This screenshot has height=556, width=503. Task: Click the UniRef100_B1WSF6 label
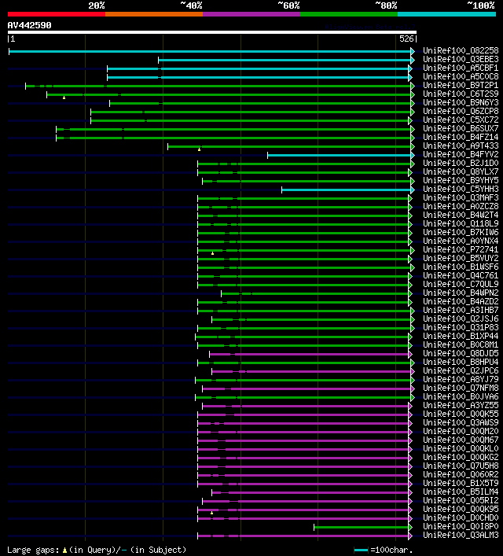461,267
